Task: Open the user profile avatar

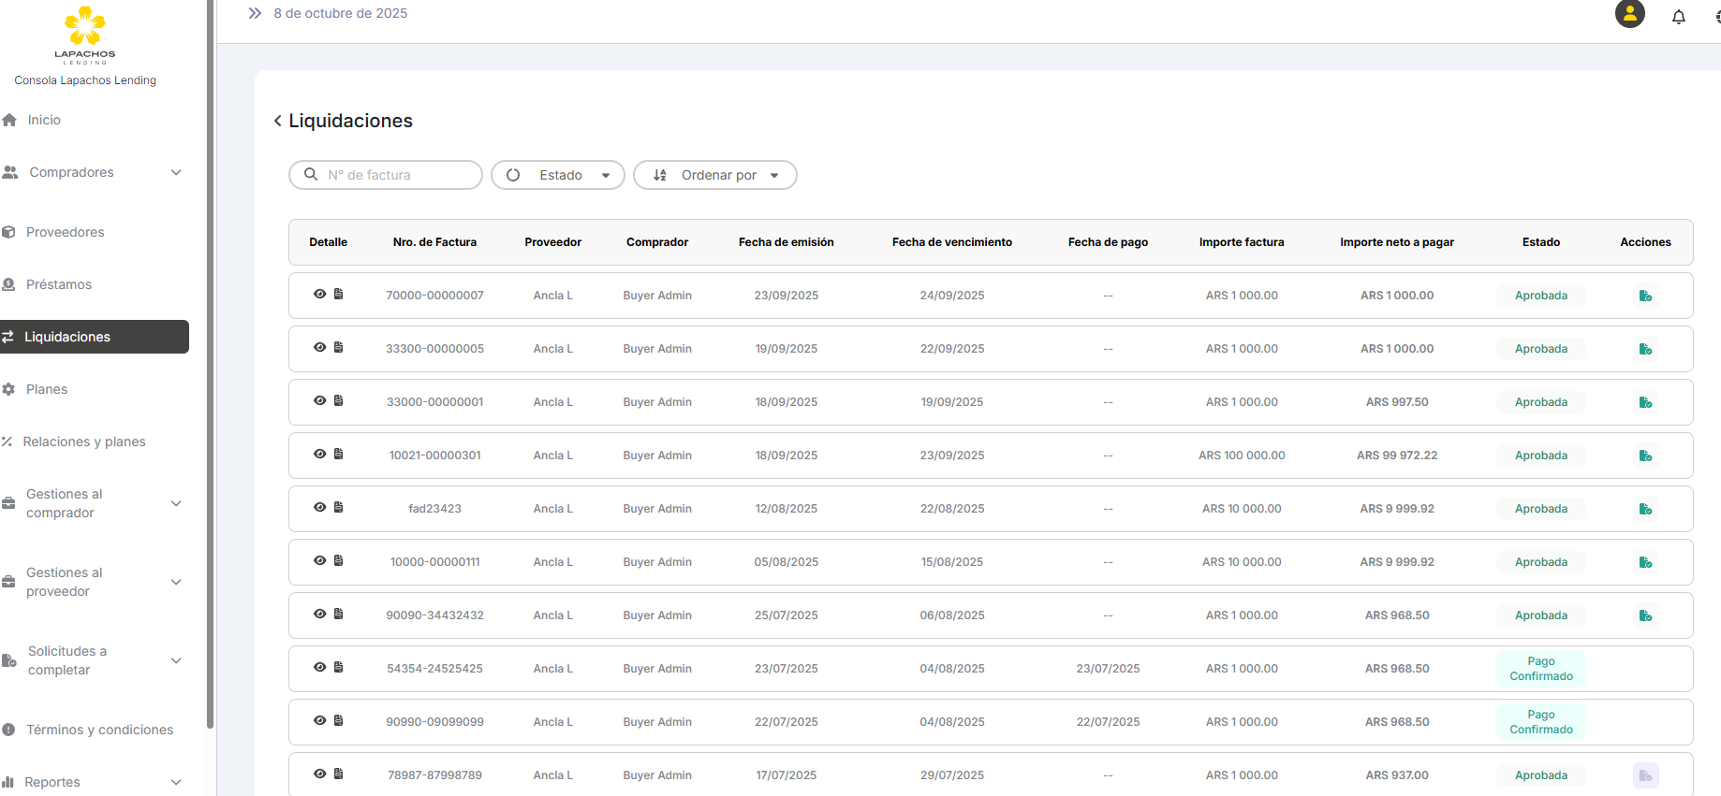Action: 1629,14
